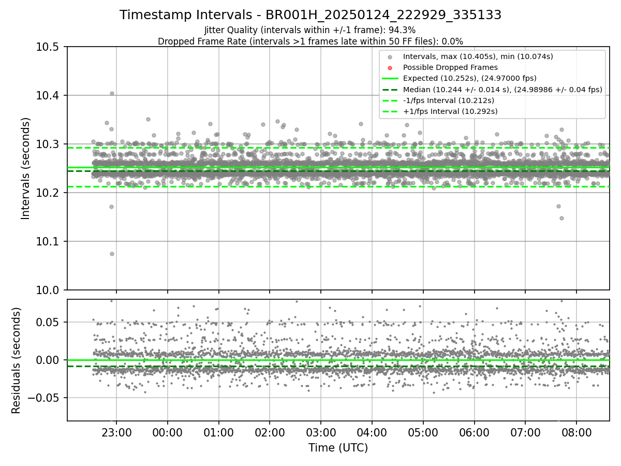
Task: Click the 04:00 time tick label
Action: [372, 432]
